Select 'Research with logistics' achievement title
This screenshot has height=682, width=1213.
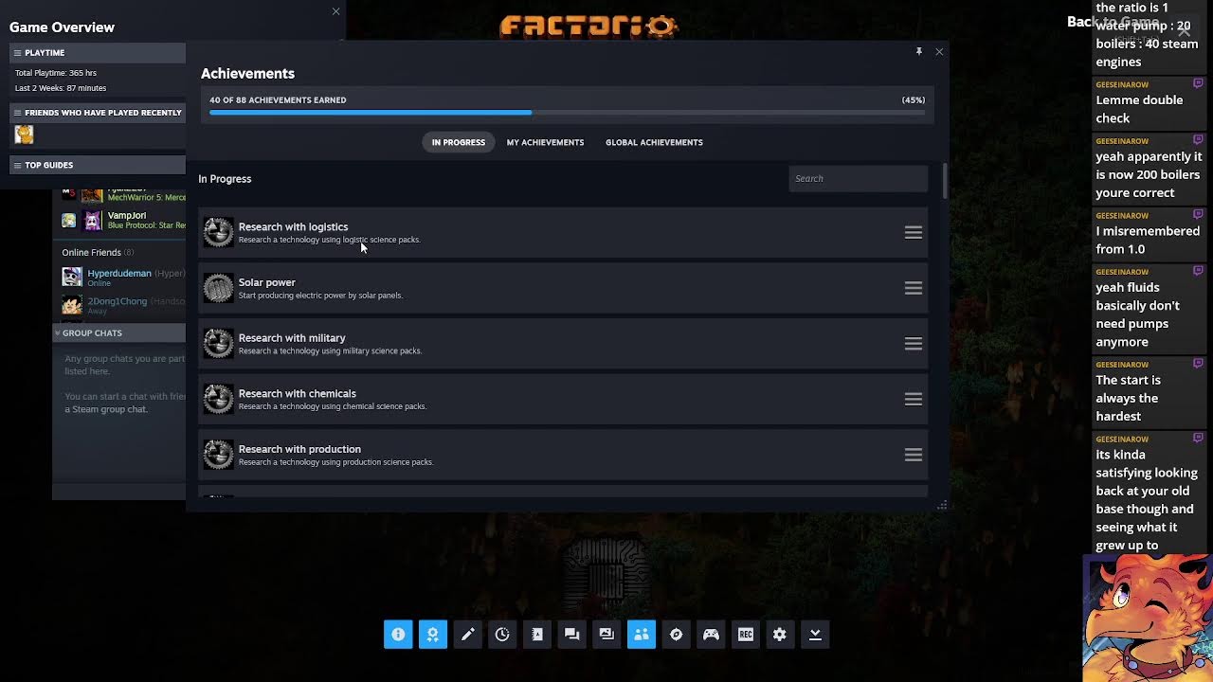[293, 226]
